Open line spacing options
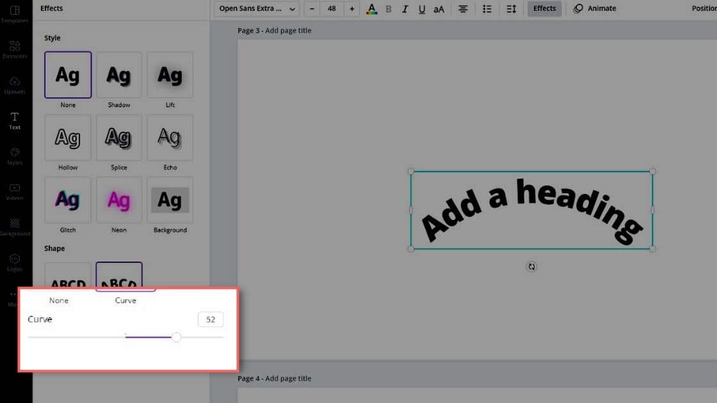 pos(512,9)
